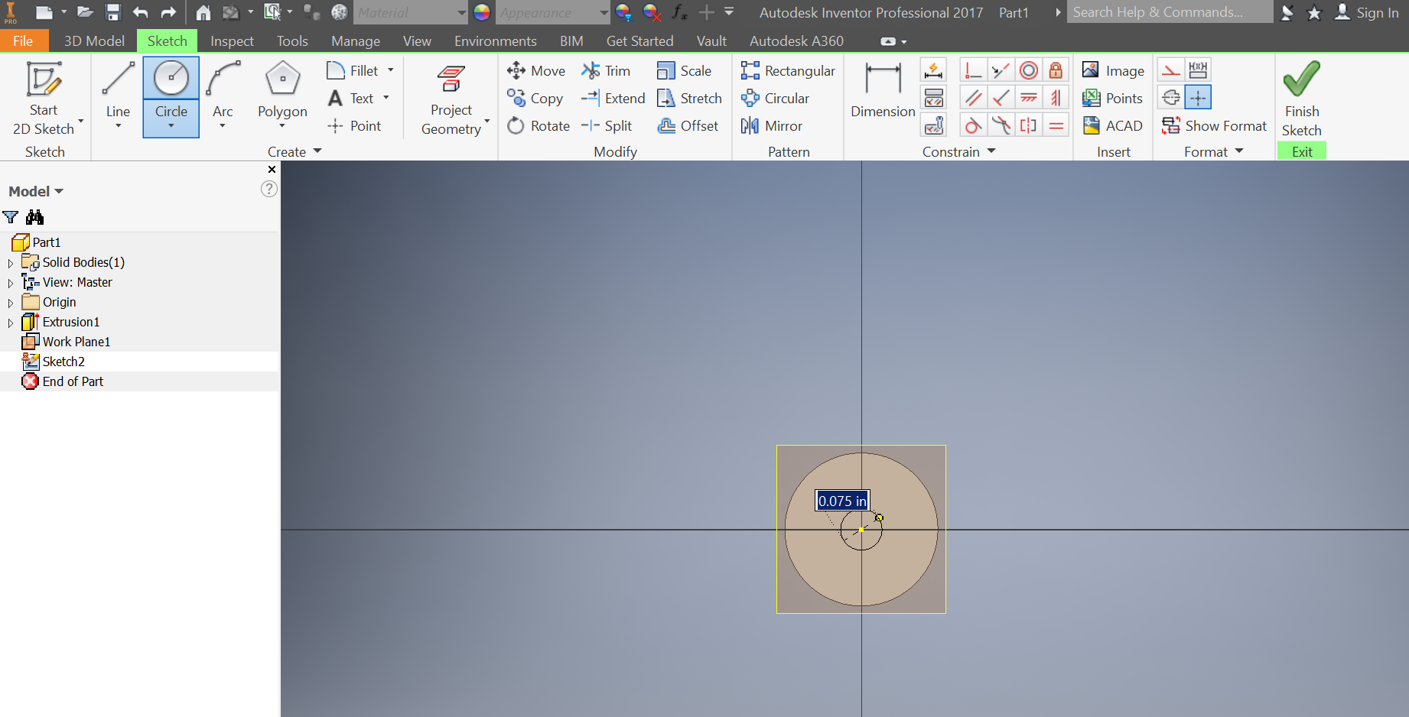1409x717 pixels.
Task: Apply the smooth (G2) constraint
Action: tap(1001, 125)
